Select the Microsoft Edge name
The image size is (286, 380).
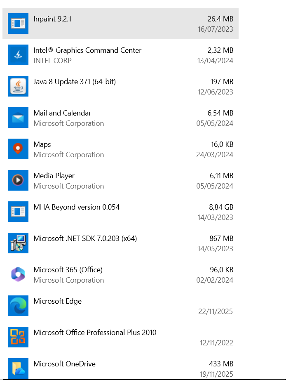58,301
